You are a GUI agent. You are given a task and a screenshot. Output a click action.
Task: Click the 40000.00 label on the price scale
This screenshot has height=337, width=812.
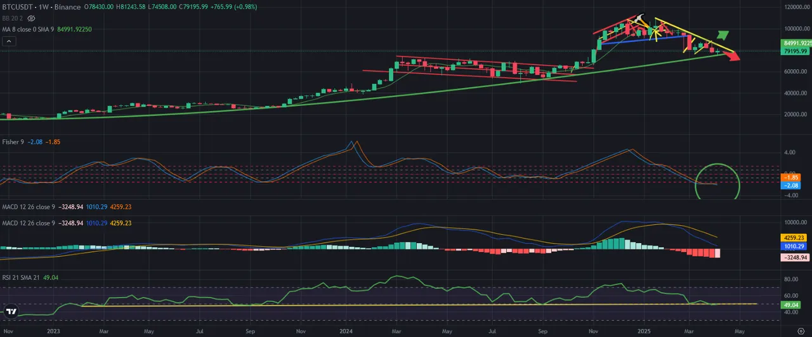pos(796,93)
